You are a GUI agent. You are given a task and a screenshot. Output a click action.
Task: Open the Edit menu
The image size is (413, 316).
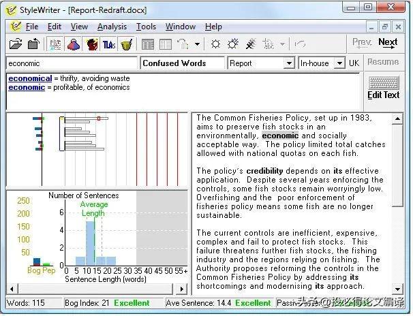[55, 27]
